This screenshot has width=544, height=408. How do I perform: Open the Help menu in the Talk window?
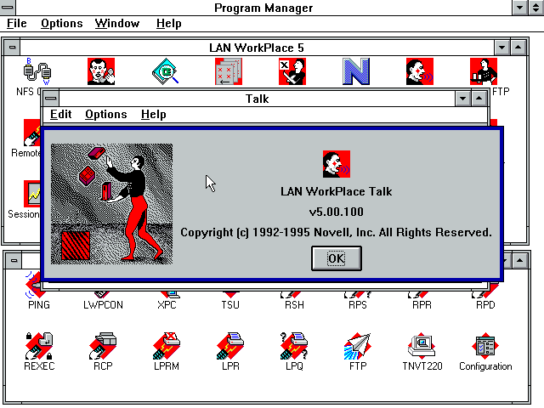tap(153, 114)
